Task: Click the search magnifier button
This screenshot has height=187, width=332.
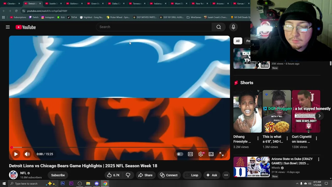Action: 219,27
